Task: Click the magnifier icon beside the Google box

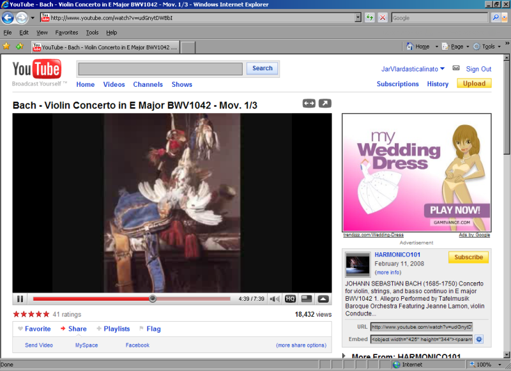Action: click(496, 18)
